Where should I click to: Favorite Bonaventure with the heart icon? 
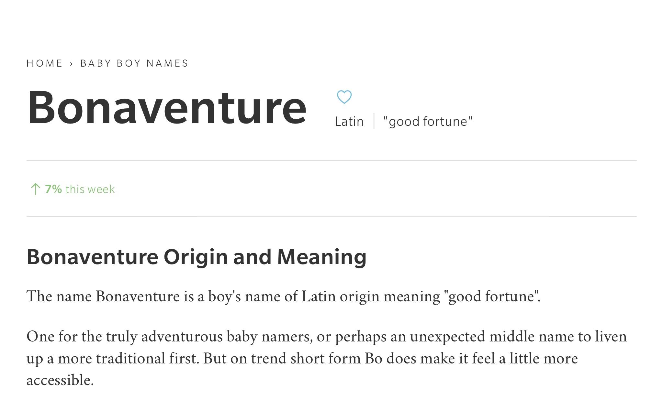point(344,97)
